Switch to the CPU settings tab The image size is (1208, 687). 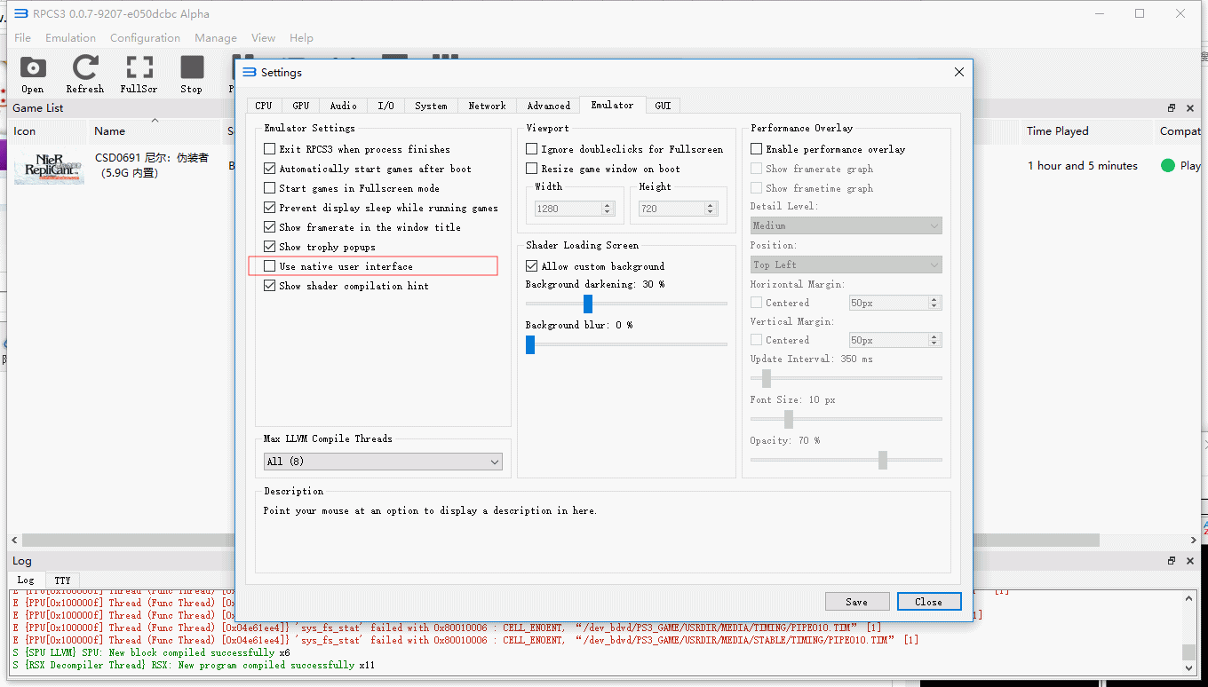pos(264,106)
